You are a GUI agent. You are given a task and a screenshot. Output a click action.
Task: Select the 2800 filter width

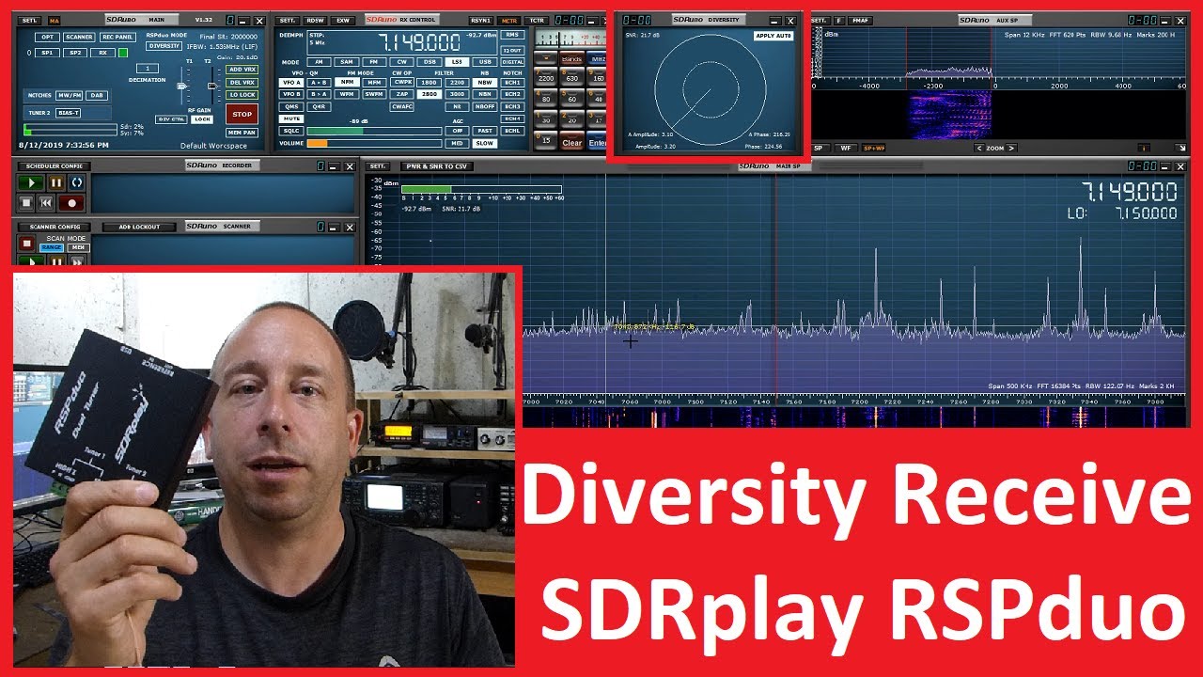(430, 94)
